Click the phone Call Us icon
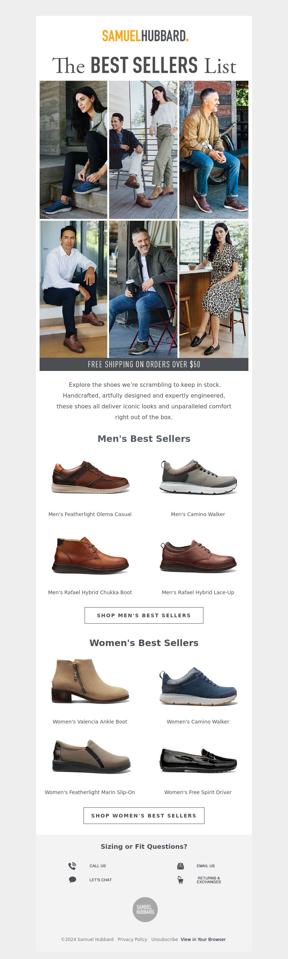 (x=72, y=866)
